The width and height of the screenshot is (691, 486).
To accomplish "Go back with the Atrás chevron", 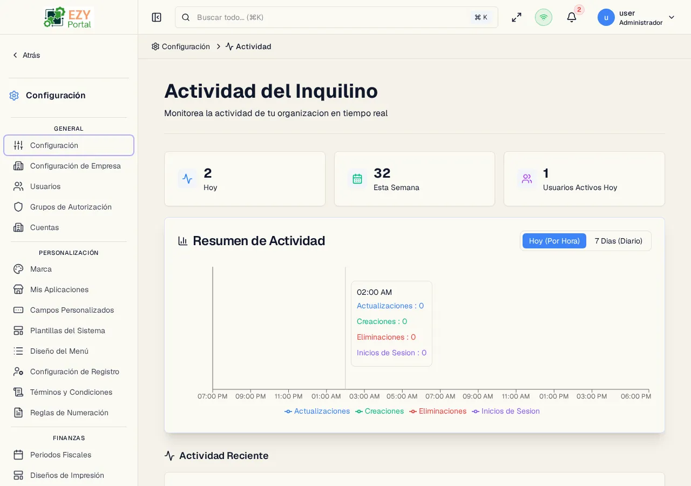I will pyautogui.click(x=15, y=55).
